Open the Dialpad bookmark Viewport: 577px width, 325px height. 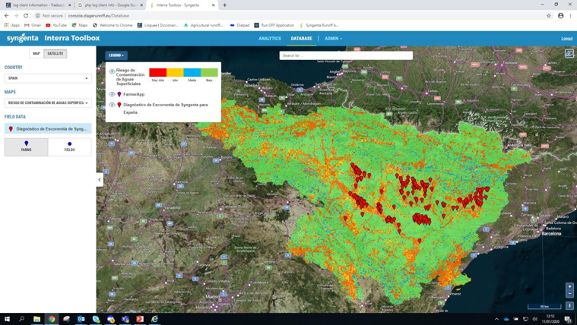click(239, 25)
